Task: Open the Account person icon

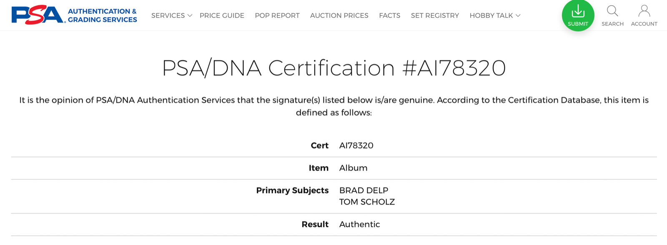Action: coord(644,11)
